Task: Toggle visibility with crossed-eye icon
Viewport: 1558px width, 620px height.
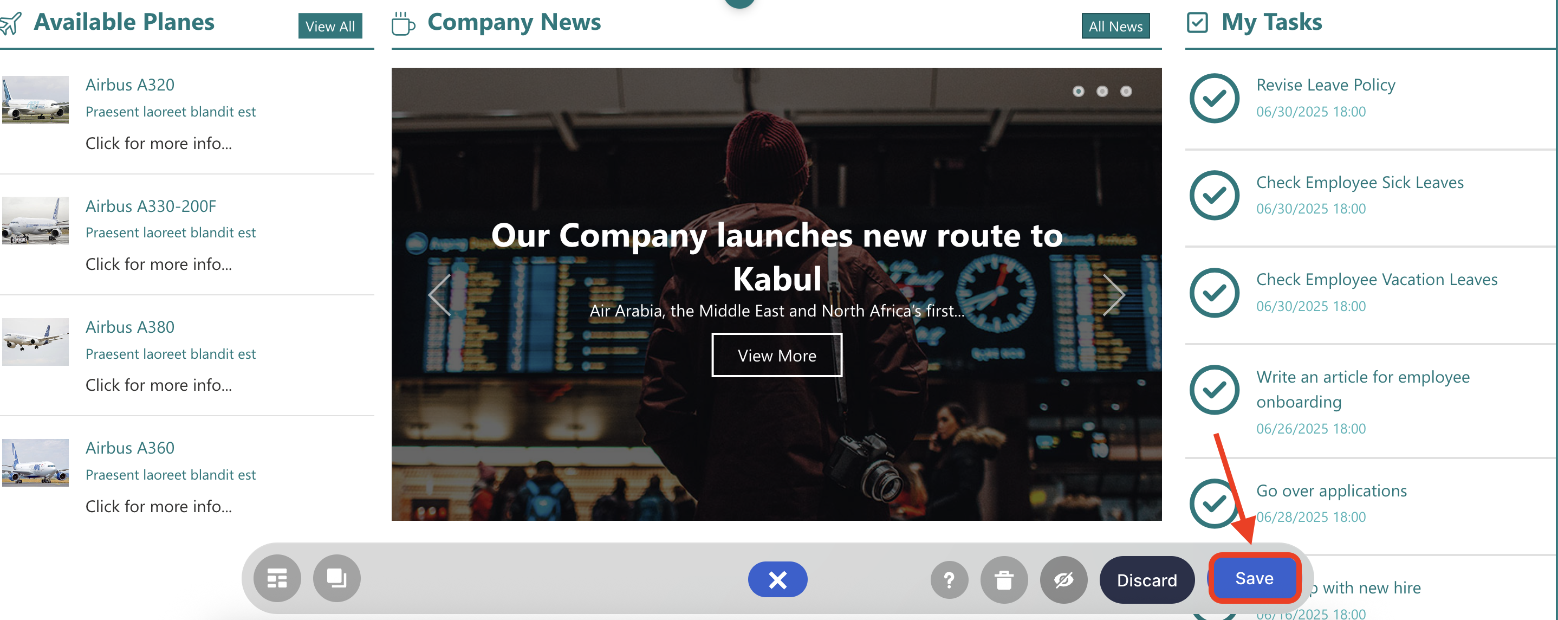Action: point(1064,580)
